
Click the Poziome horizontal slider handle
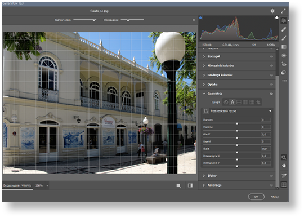click(237, 131)
